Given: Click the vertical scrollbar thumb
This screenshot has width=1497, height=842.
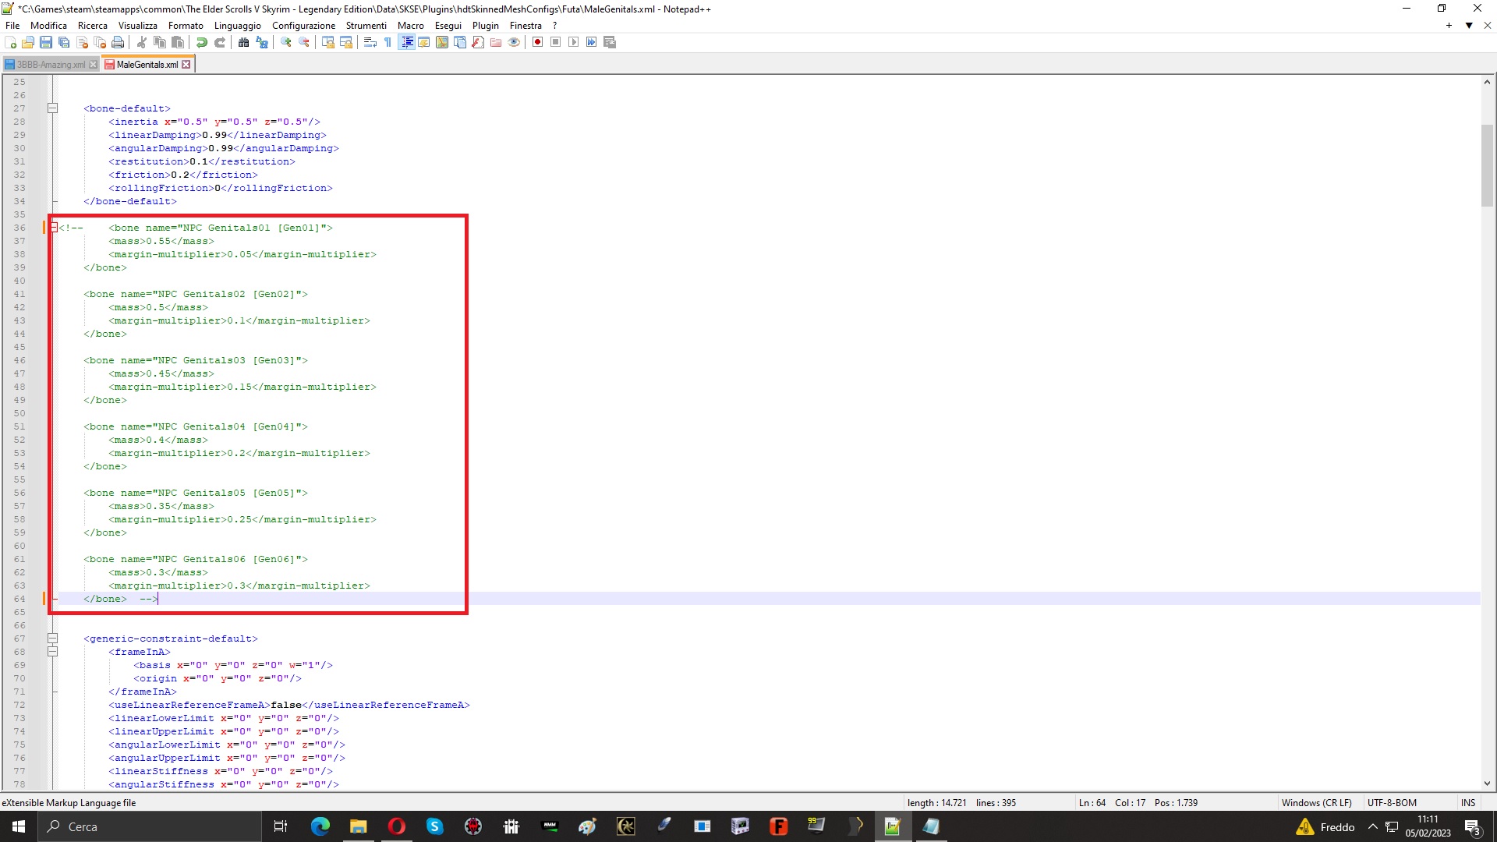Looking at the screenshot, I should pos(1487,165).
